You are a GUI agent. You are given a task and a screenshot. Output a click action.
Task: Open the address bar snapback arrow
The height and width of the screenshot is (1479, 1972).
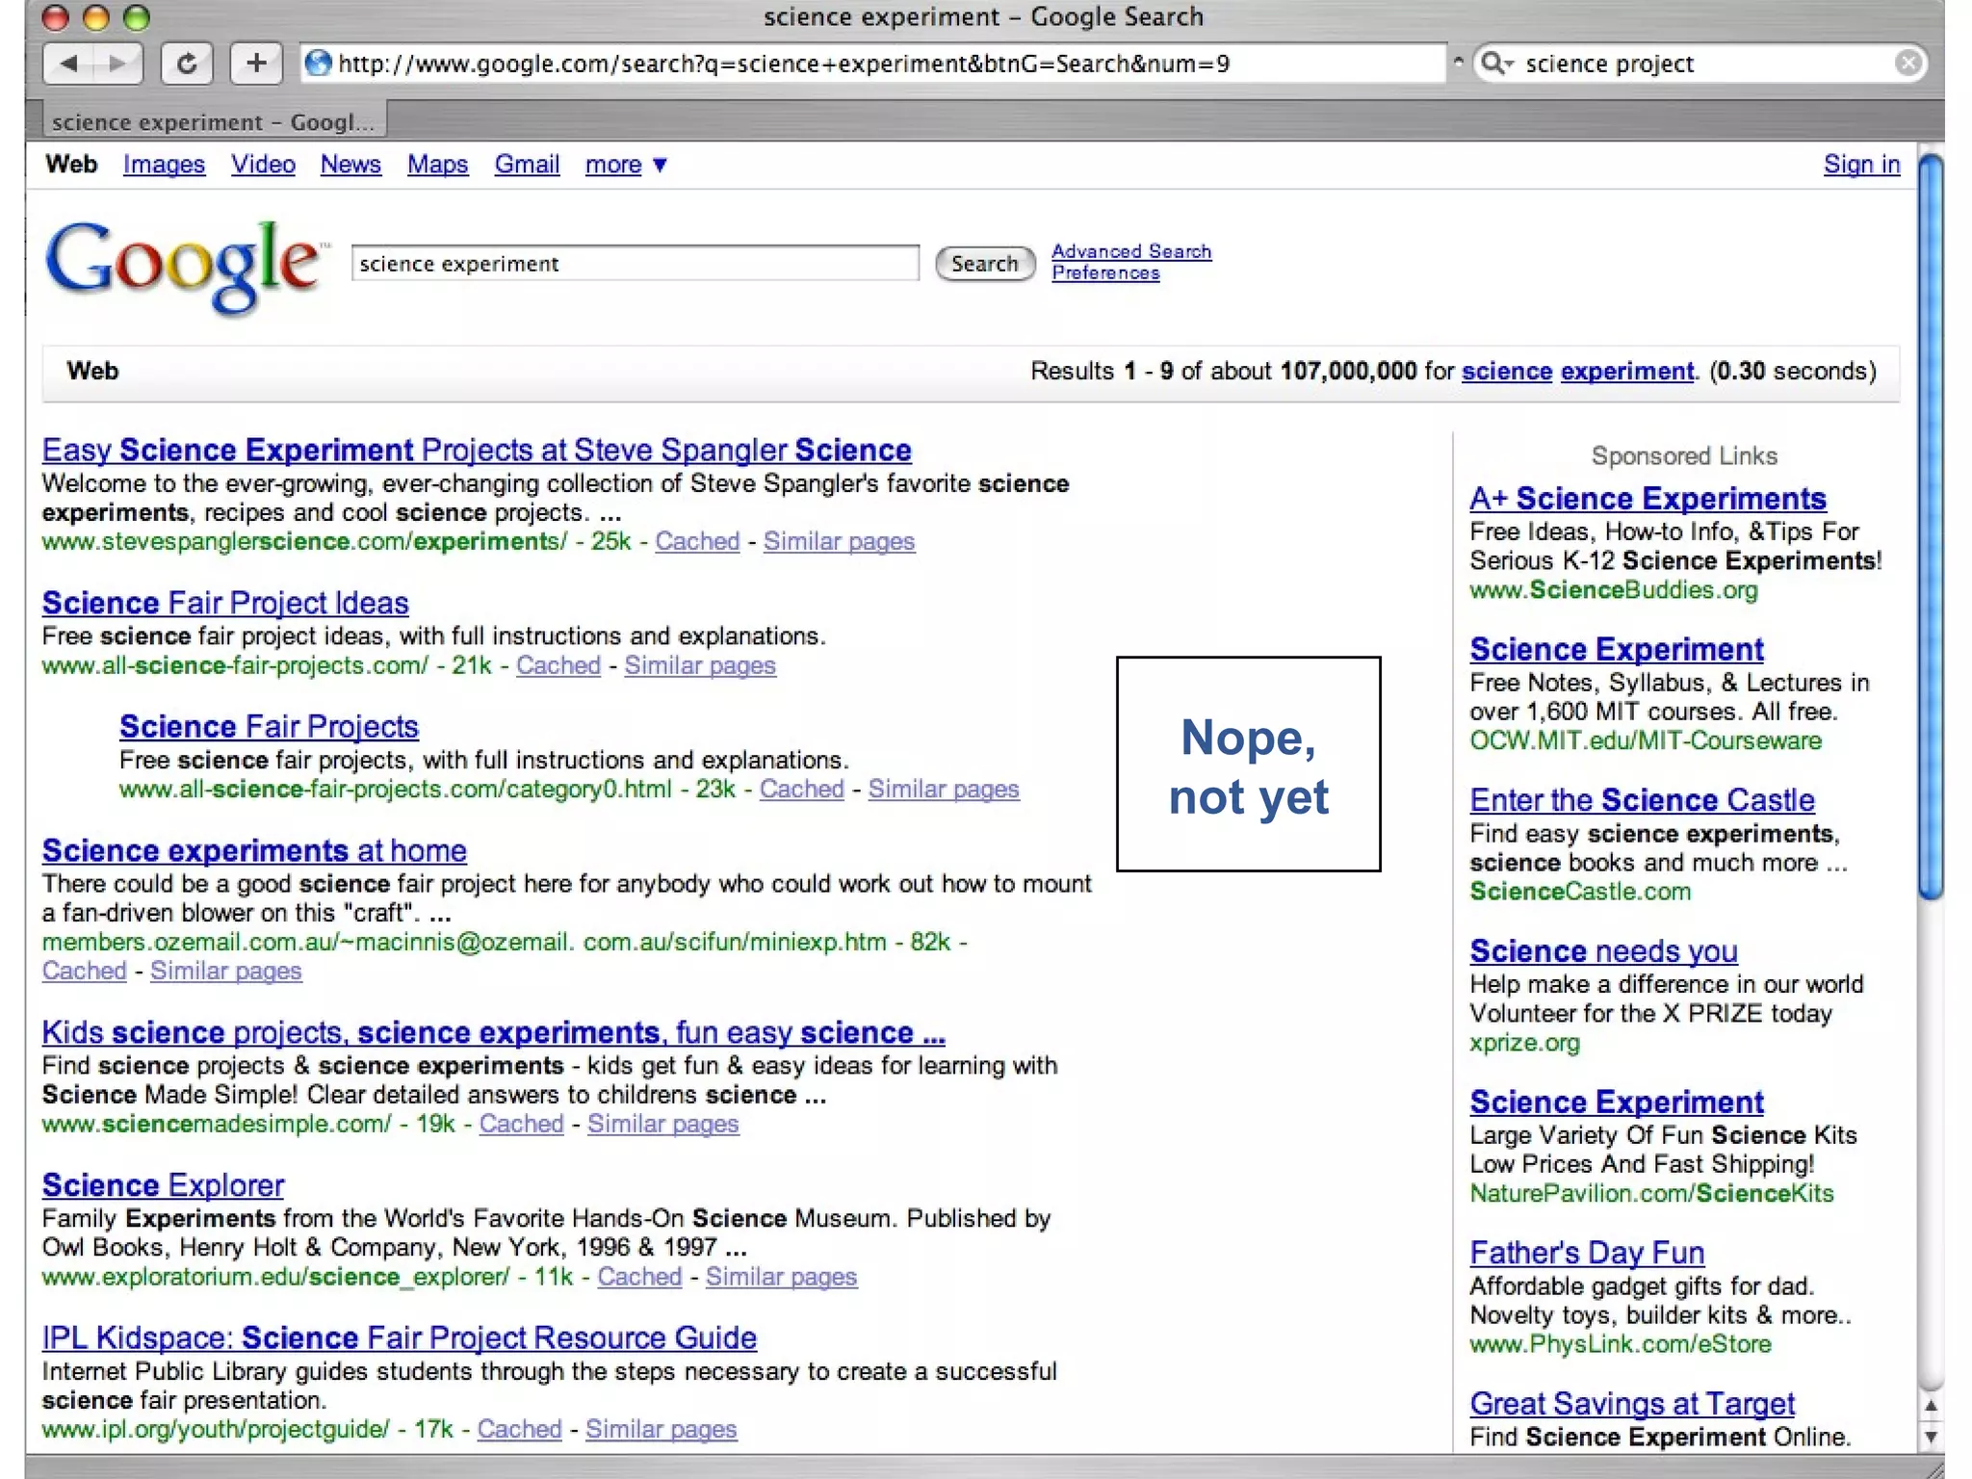[1458, 62]
